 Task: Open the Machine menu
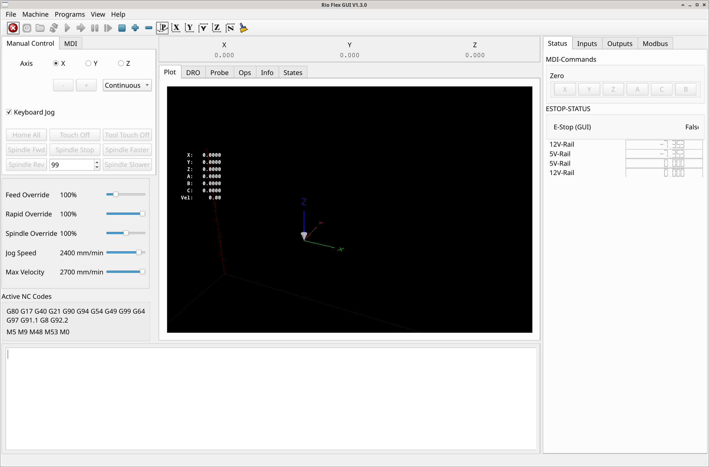[35, 15]
